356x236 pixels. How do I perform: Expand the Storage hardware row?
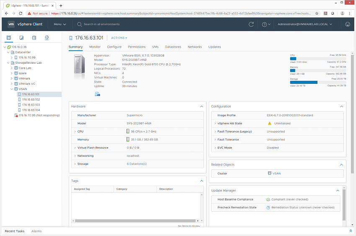click(x=75, y=164)
